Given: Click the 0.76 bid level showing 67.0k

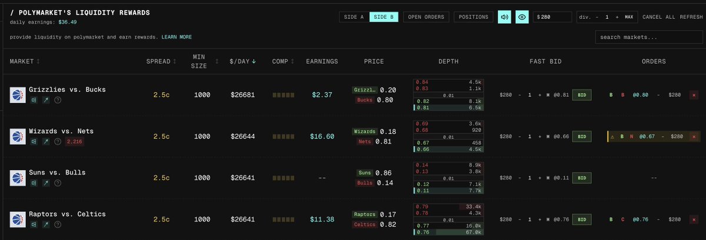Looking at the screenshot, I should tap(448, 232).
